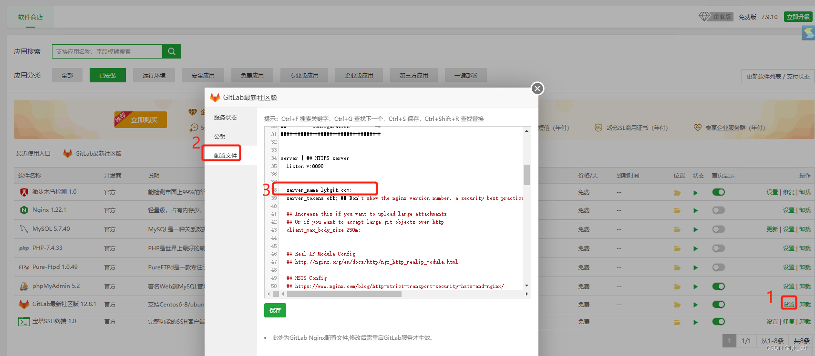
Task: Click the 企业版 diamond icon
Action: click(x=704, y=17)
